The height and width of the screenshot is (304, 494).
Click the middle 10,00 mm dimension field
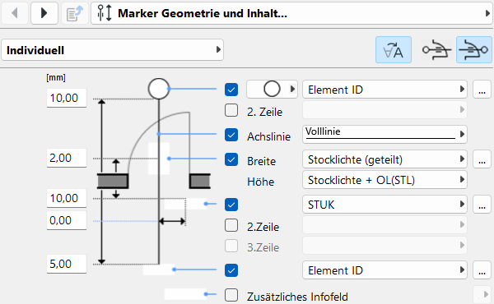(x=67, y=198)
